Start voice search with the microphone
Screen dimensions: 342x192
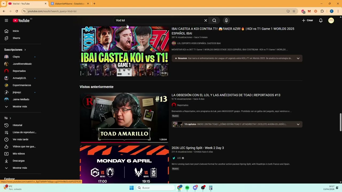point(226,21)
